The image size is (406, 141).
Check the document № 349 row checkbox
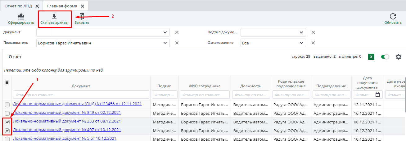[7, 113]
